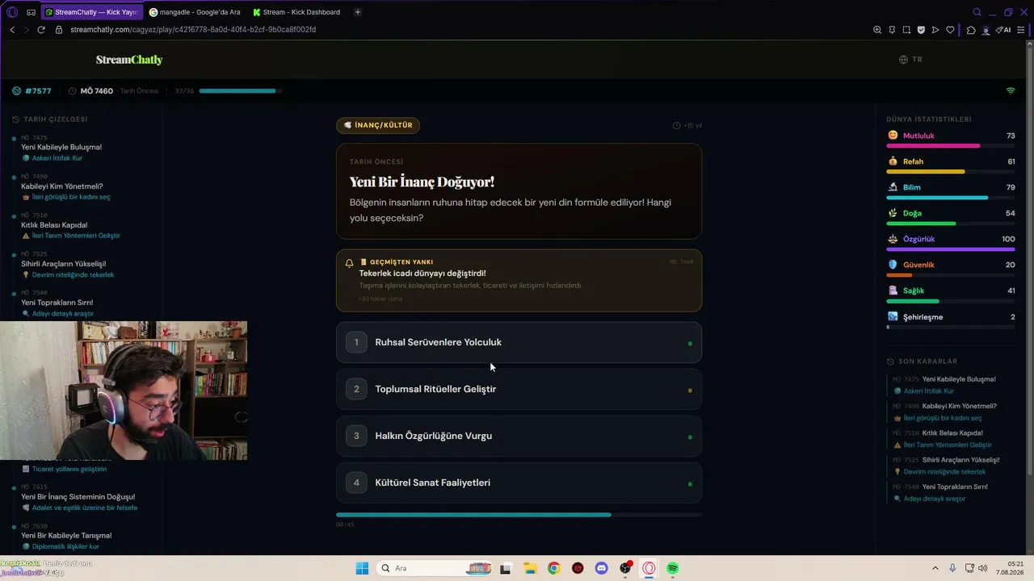Screen dimensions: 1034x581
Task: Click the pinboard pin icon in address bar
Action: click(892, 30)
